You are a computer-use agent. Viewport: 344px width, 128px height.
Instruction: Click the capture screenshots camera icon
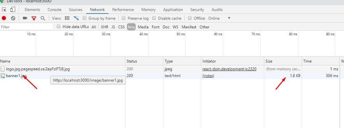(x=25, y=18)
